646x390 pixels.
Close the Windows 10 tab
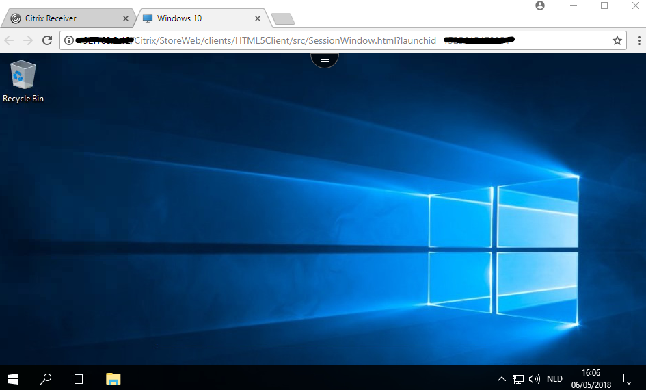click(258, 18)
